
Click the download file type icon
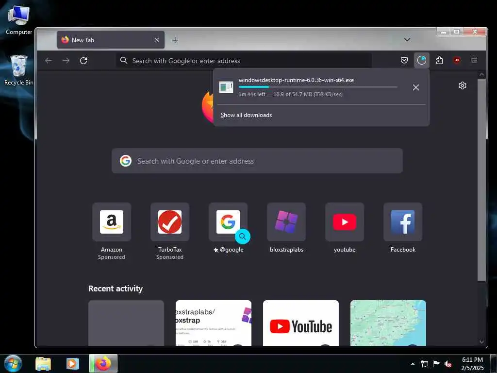pos(226,87)
